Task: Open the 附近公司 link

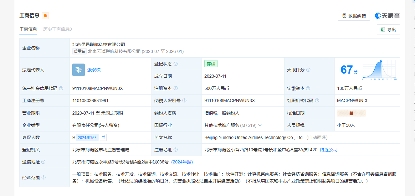Action: pyautogui.click(x=329, y=150)
